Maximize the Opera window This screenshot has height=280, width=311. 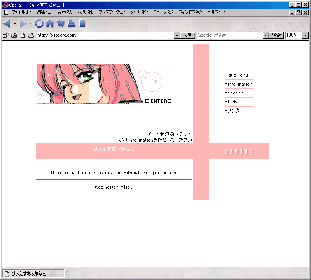pos(299,5)
